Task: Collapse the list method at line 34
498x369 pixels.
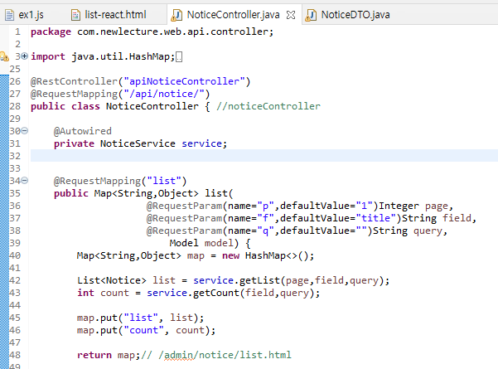Action: tap(25, 181)
